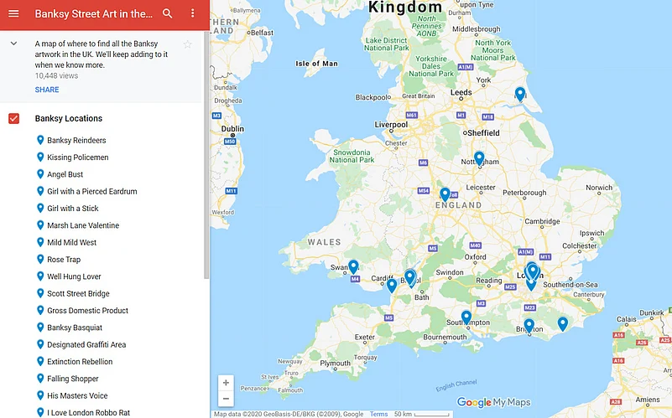Image resolution: width=672 pixels, height=418 pixels.
Task: Uncheck the Banksy Locations layer checkbox
Action: tap(14, 118)
